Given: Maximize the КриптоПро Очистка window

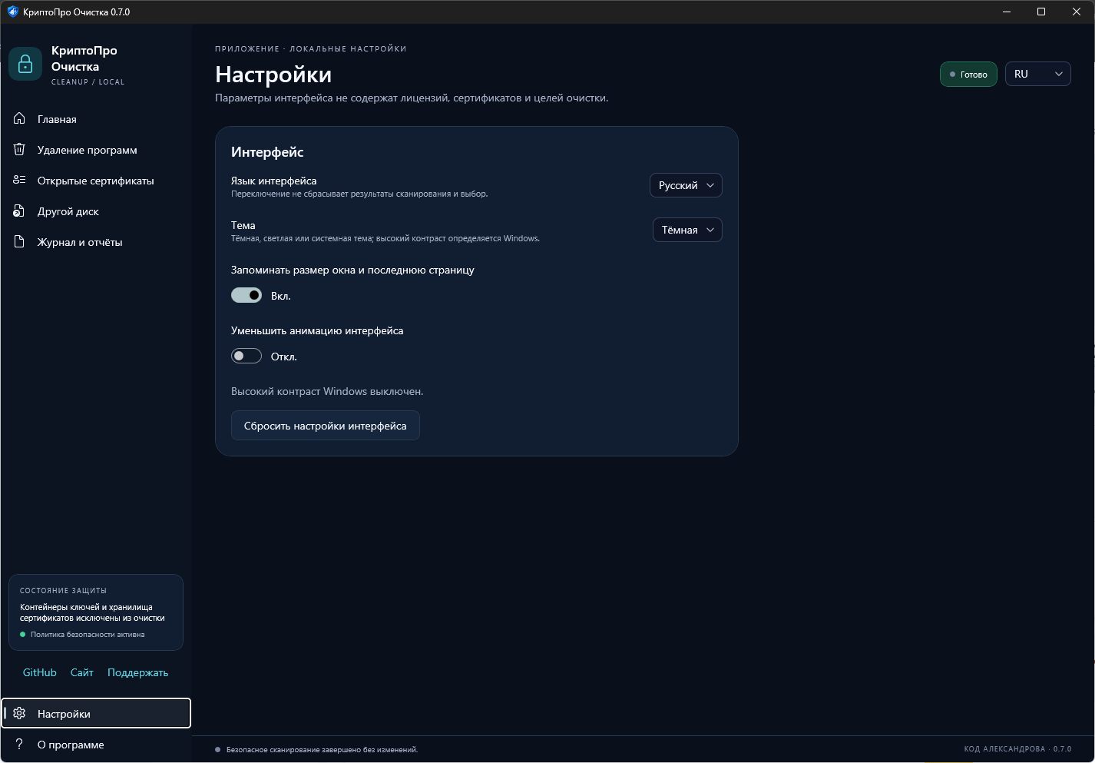Looking at the screenshot, I should (1041, 12).
